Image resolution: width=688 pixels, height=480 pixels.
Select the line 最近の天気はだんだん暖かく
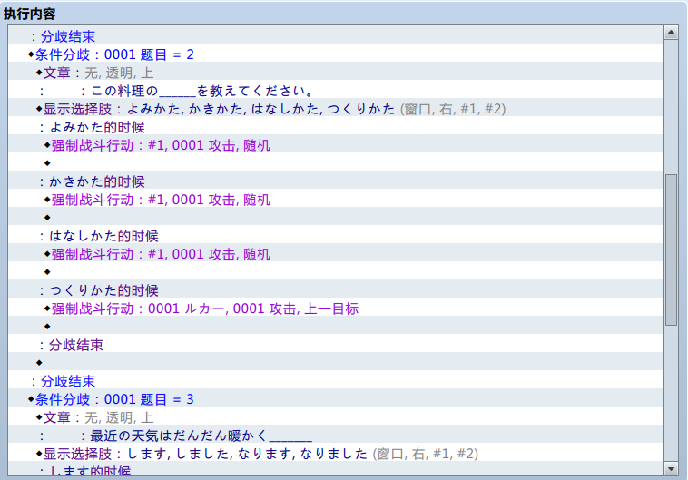point(336,436)
